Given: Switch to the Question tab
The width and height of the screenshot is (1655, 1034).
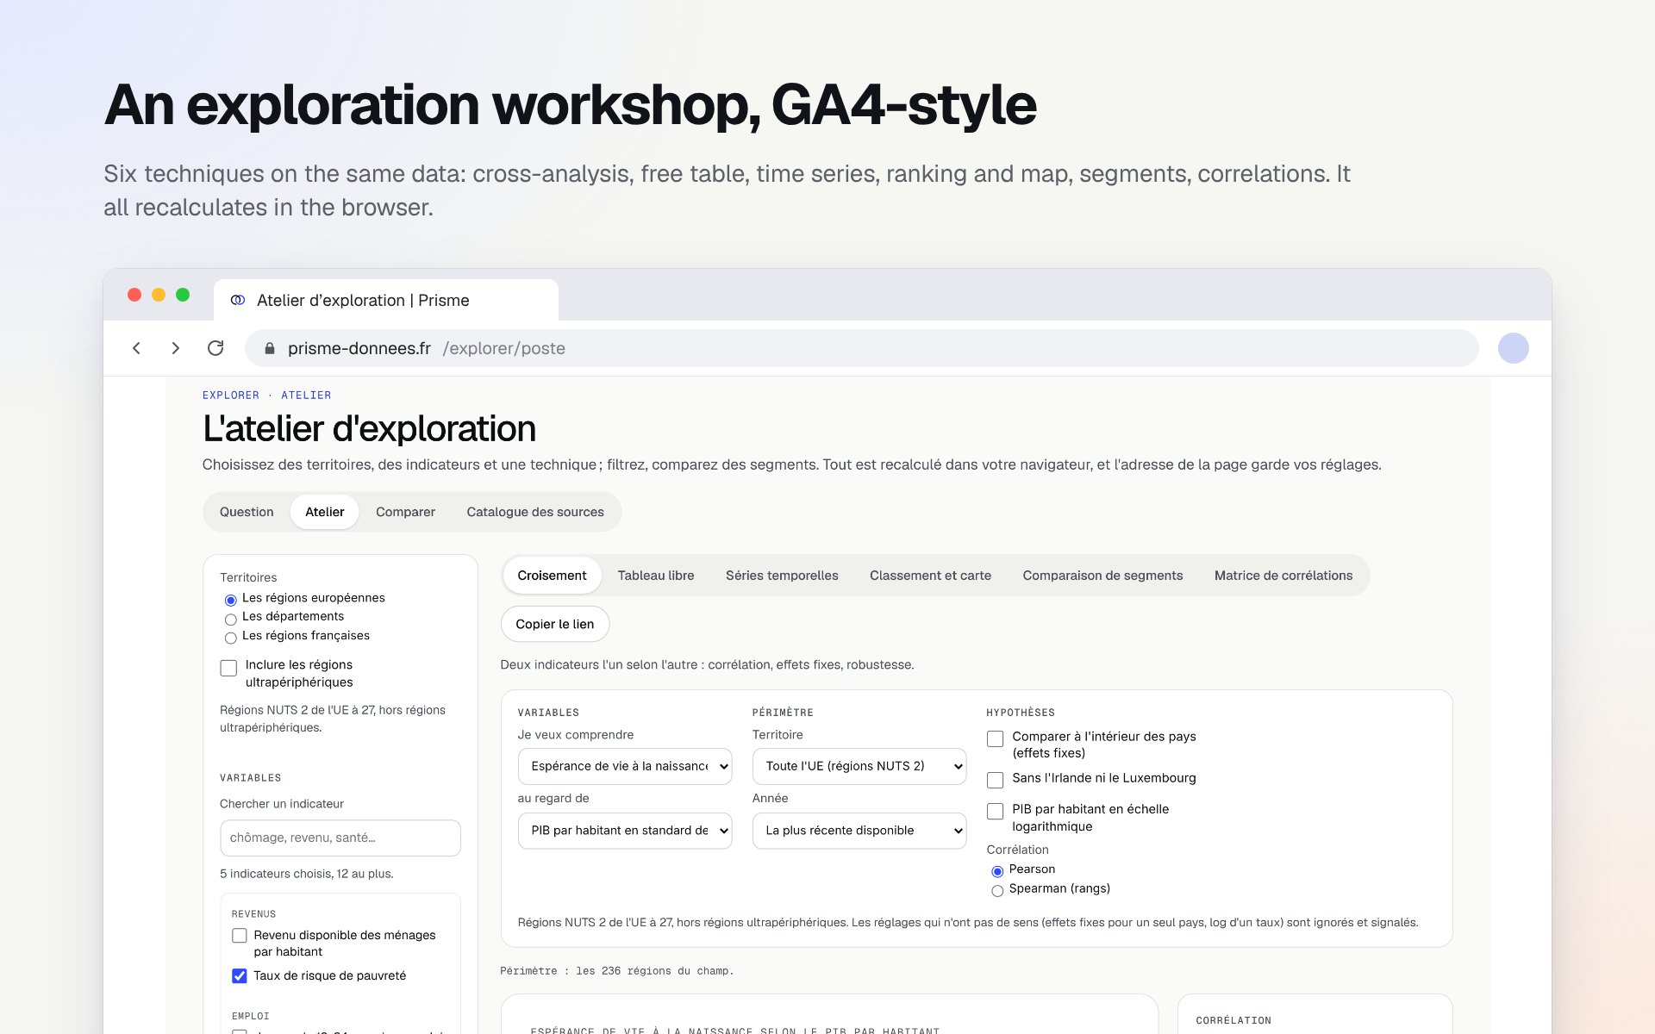Looking at the screenshot, I should (247, 512).
